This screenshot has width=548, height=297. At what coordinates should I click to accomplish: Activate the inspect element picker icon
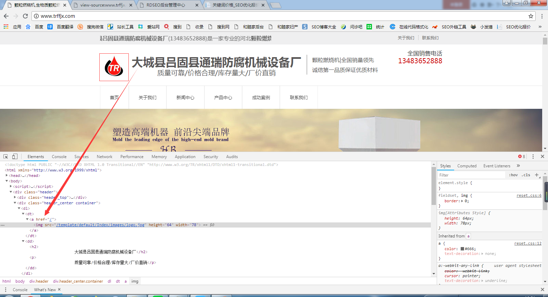click(6, 156)
